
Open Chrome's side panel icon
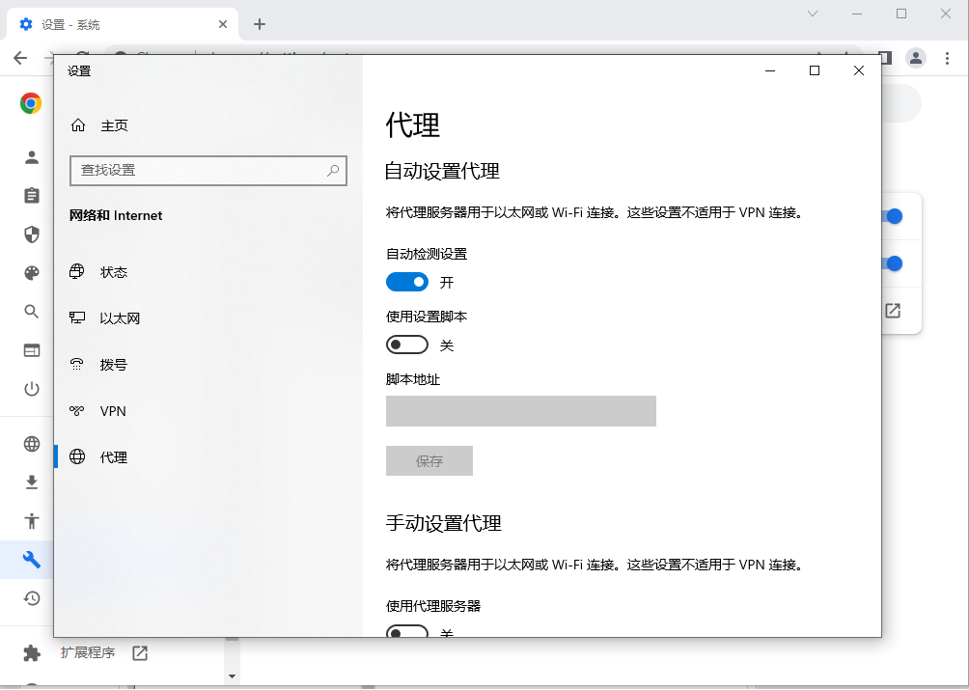[x=887, y=58]
